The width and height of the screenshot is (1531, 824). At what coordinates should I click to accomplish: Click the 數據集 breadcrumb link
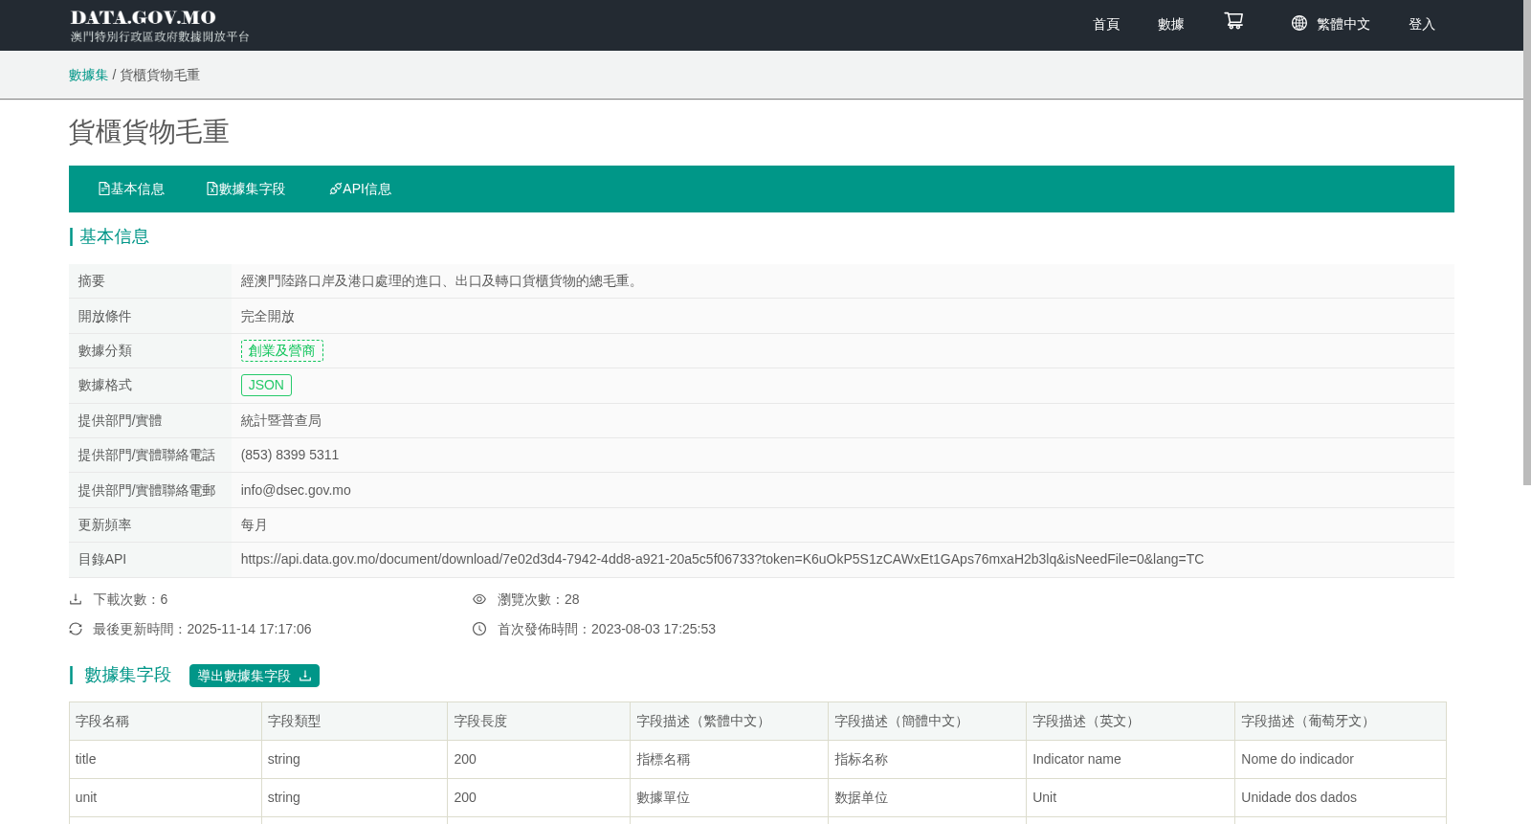coord(88,75)
